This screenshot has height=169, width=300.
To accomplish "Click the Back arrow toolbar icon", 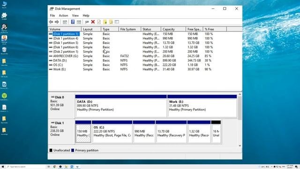I will click(x=51, y=22).
